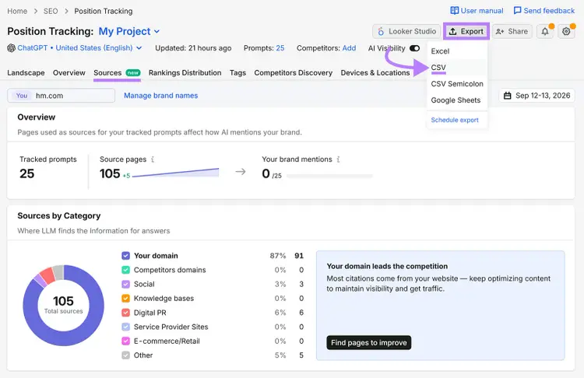The height and width of the screenshot is (378, 584).
Task: Open the Devices & Locations tab
Action: [375, 73]
